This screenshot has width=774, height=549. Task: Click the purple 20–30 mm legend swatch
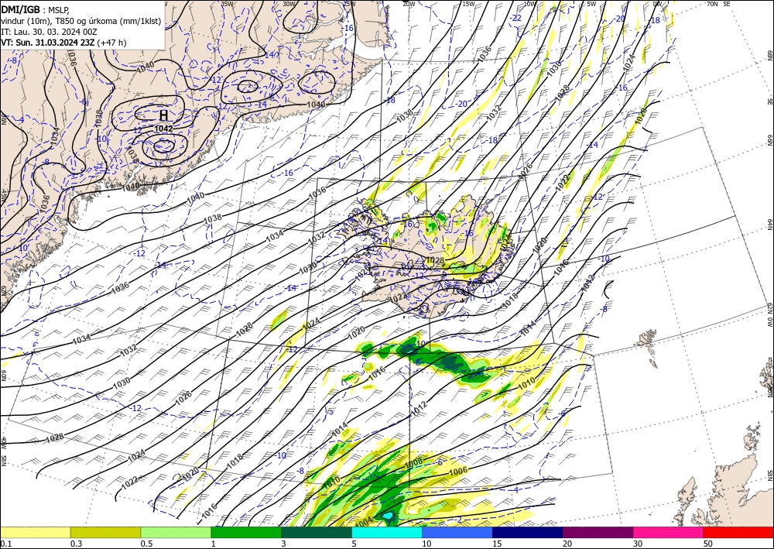[x=598, y=532]
